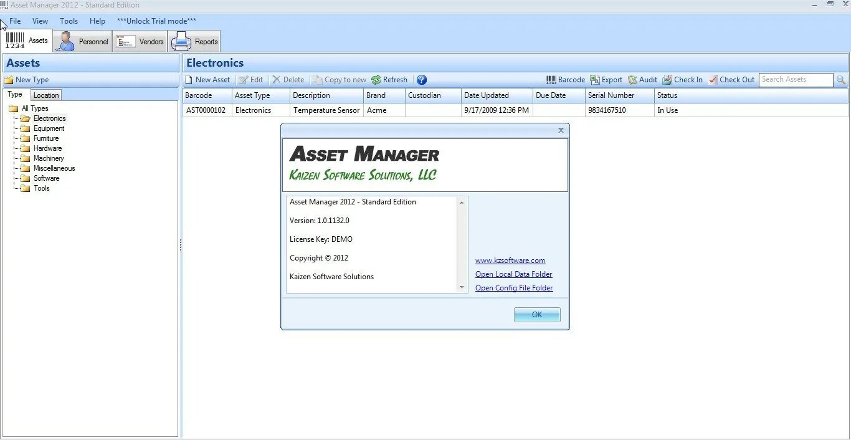Image resolution: width=851 pixels, height=440 pixels.
Task: Select Software folder in tree
Action: pos(46,178)
